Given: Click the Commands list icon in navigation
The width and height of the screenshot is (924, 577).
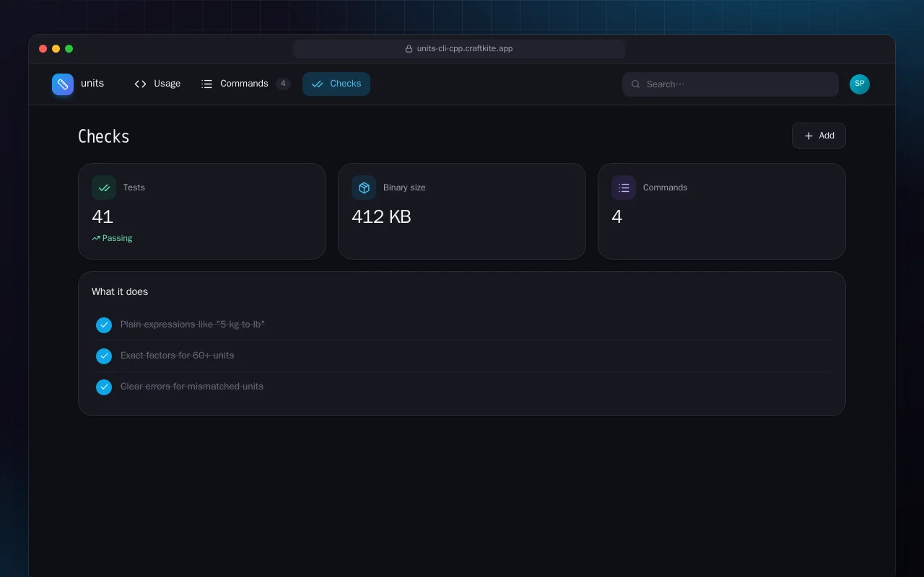Looking at the screenshot, I should tap(206, 84).
